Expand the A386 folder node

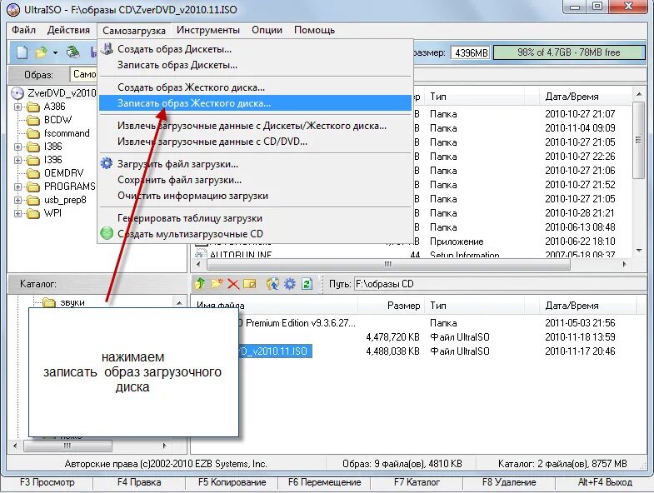[x=17, y=107]
